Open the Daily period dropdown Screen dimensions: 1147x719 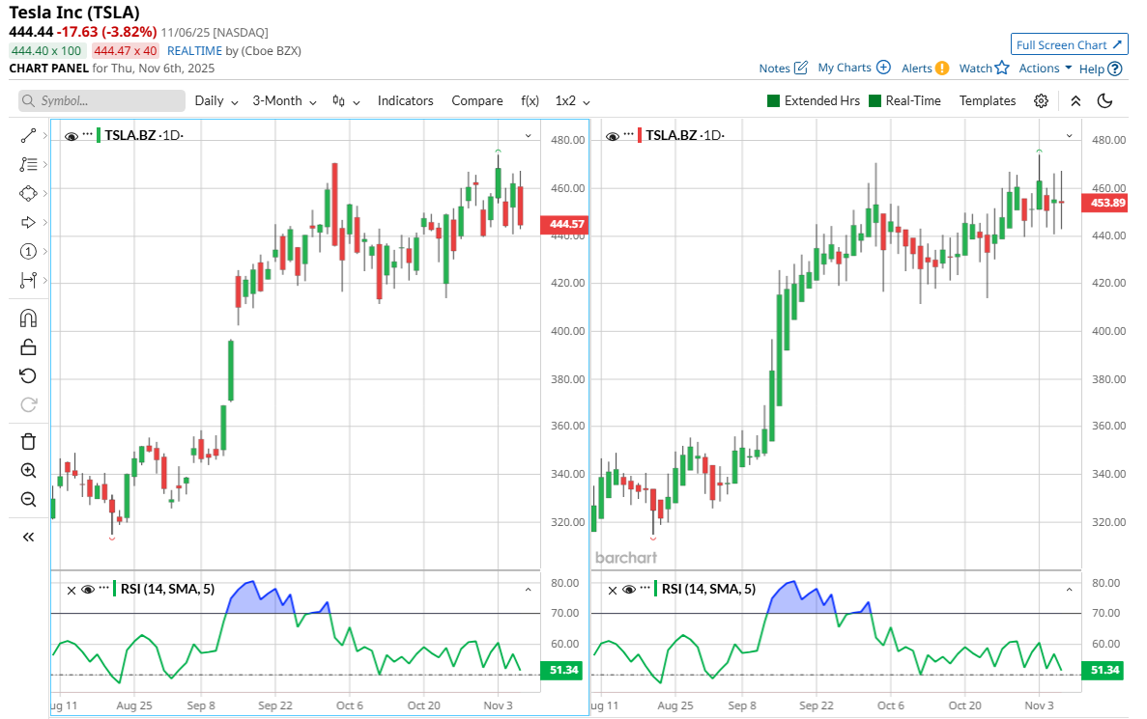click(216, 100)
